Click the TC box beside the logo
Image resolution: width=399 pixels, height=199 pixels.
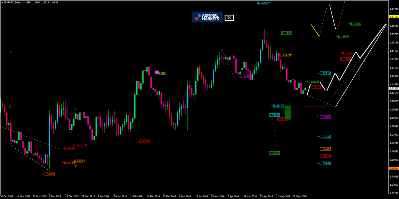click(229, 18)
